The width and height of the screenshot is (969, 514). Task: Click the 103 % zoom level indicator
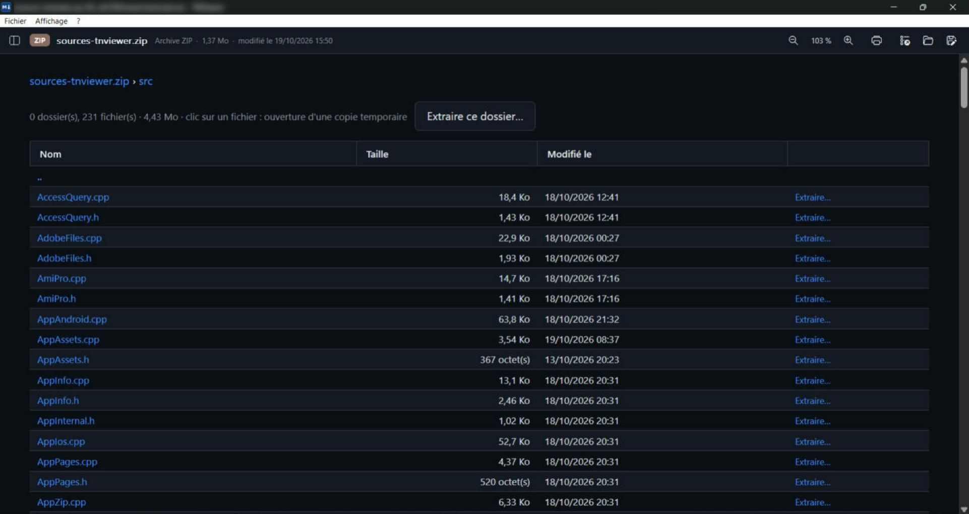click(x=821, y=41)
